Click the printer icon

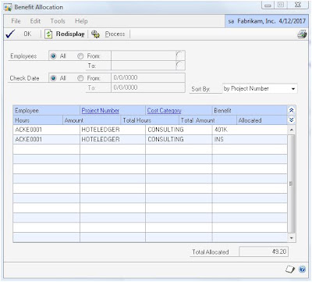pos(302,34)
